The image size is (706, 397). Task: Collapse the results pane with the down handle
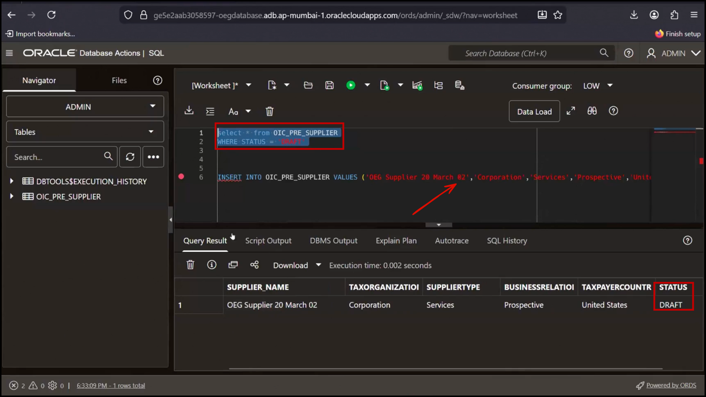click(x=439, y=225)
